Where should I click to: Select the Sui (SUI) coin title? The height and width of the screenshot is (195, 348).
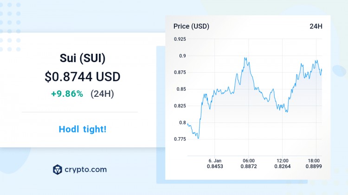point(83,58)
